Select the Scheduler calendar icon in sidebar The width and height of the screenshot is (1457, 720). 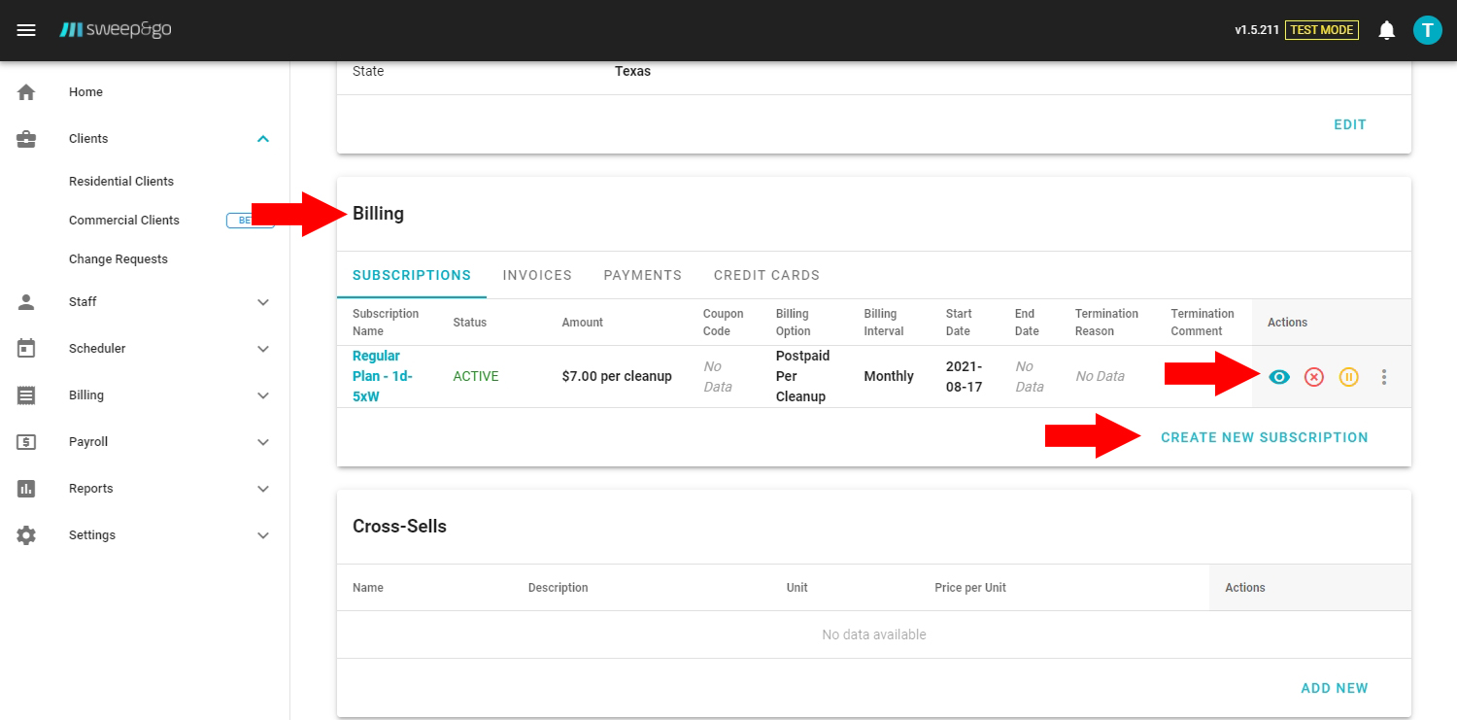tap(25, 348)
